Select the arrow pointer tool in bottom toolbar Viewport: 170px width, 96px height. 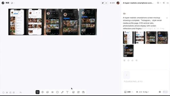click(37, 92)
